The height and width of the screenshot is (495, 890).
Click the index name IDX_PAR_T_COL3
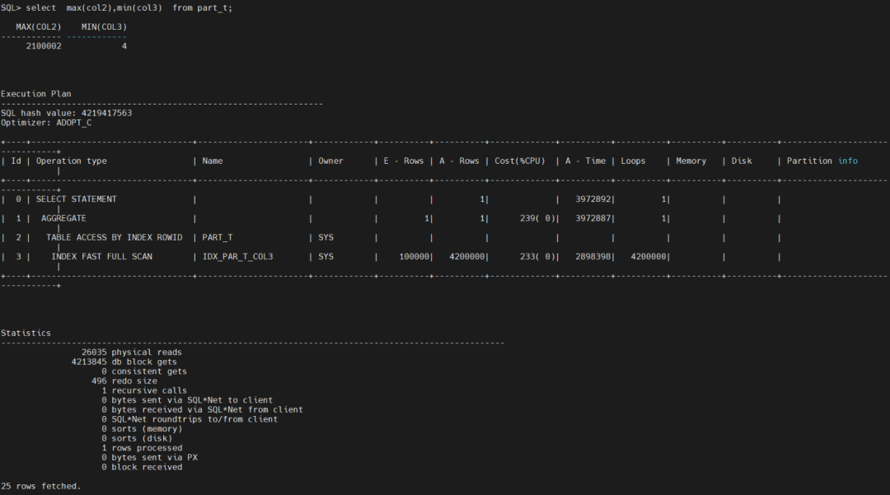(237, 257)
